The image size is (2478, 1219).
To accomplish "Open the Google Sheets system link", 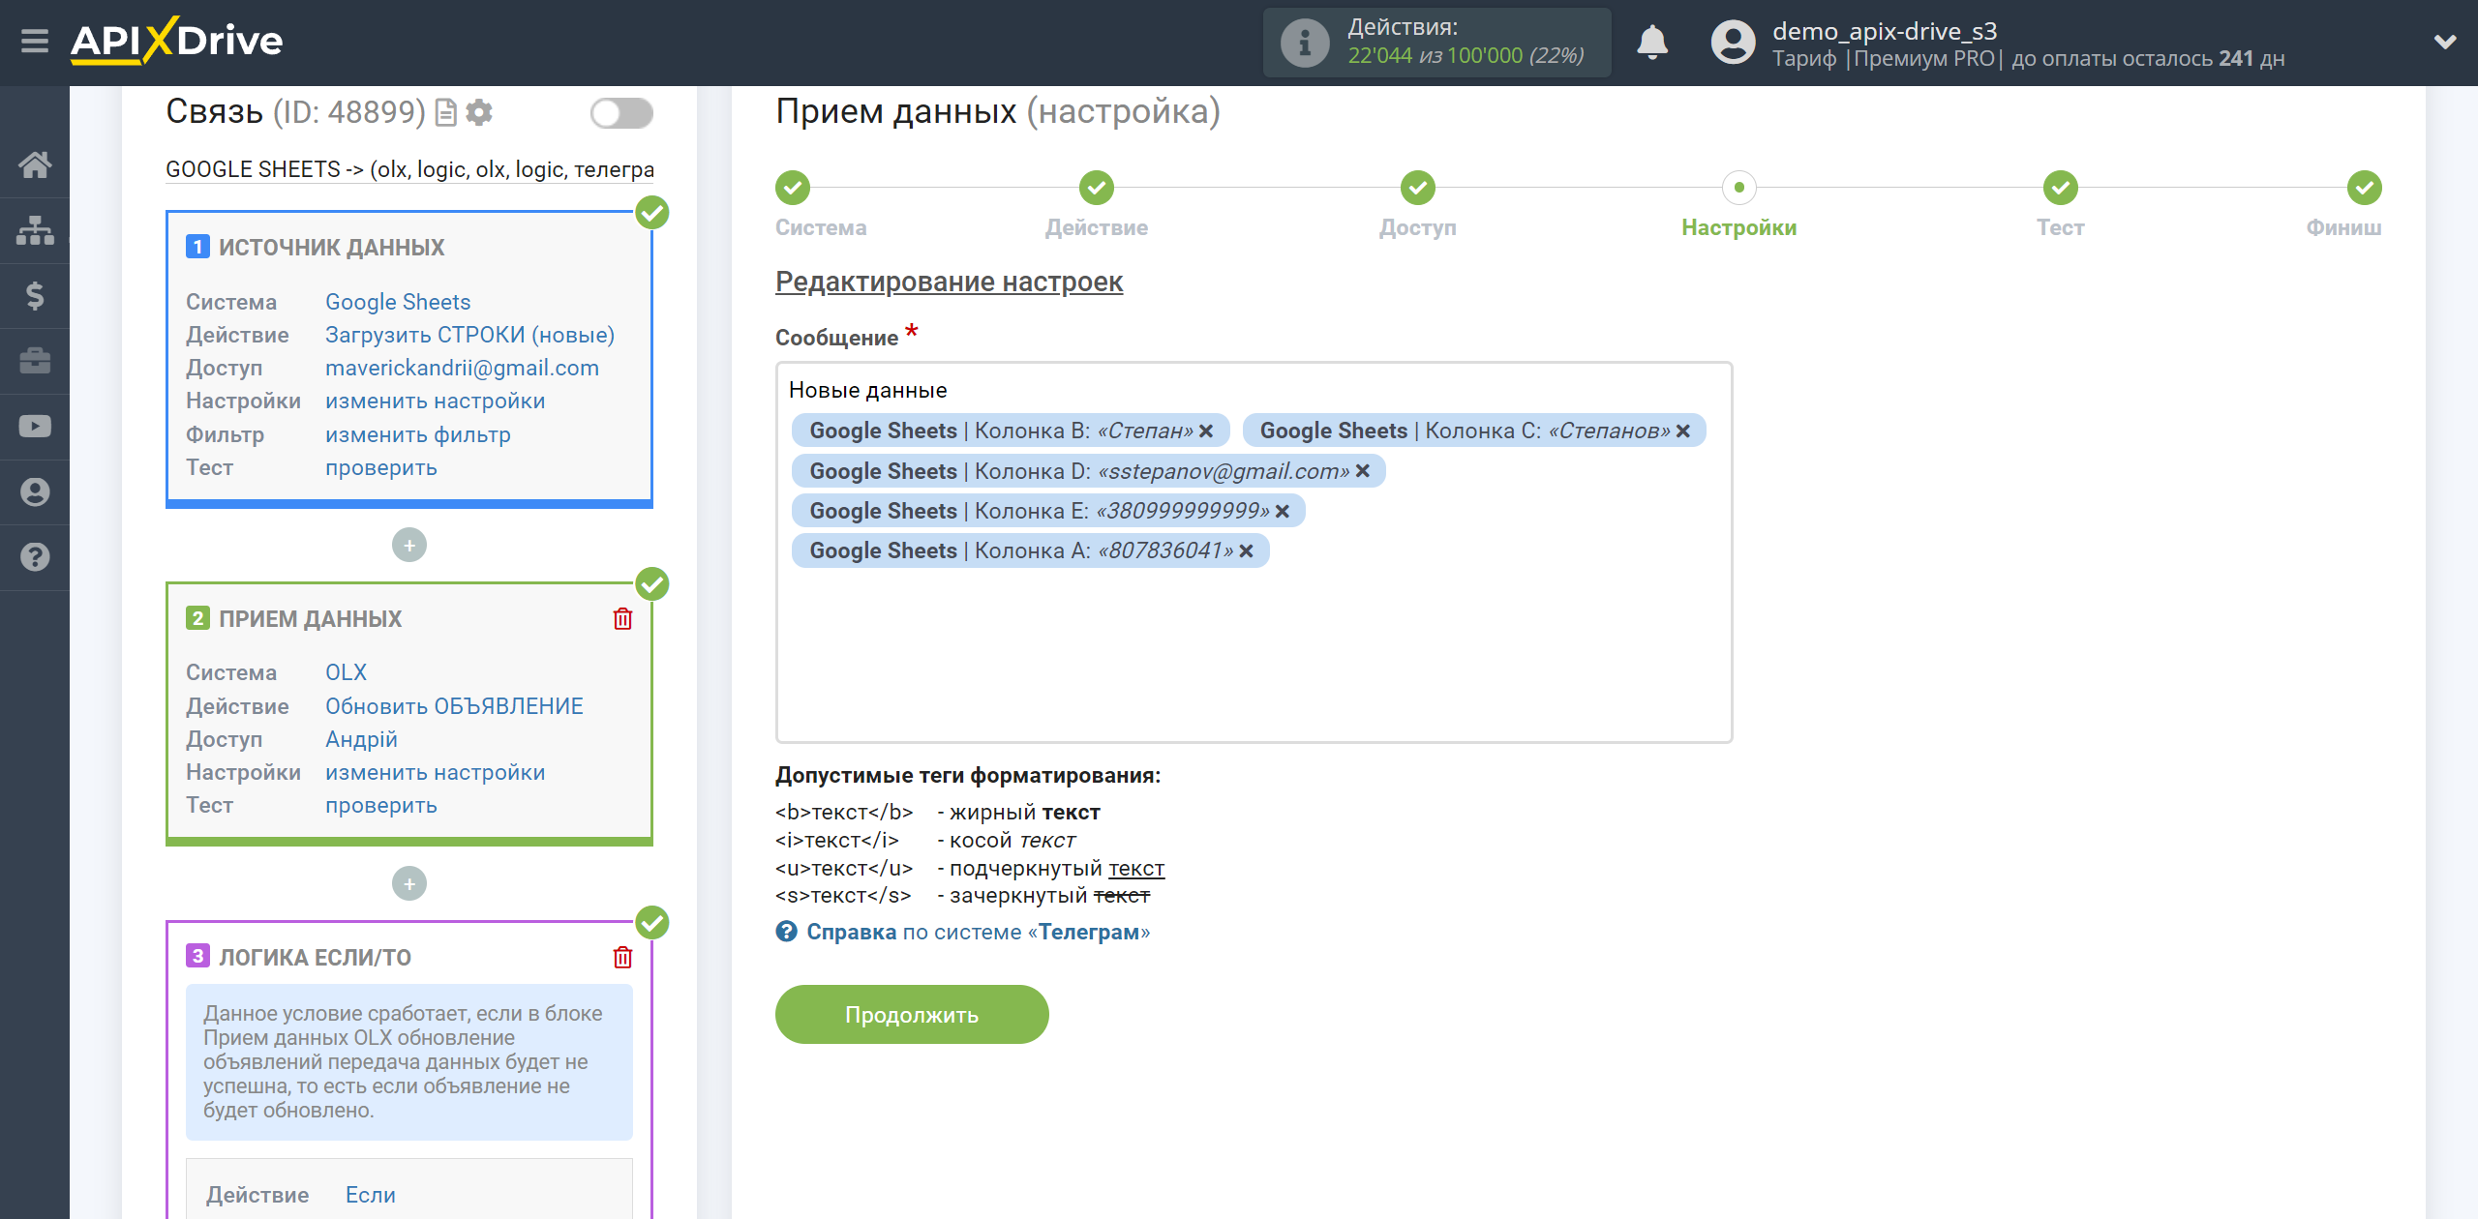I will 398,302.
